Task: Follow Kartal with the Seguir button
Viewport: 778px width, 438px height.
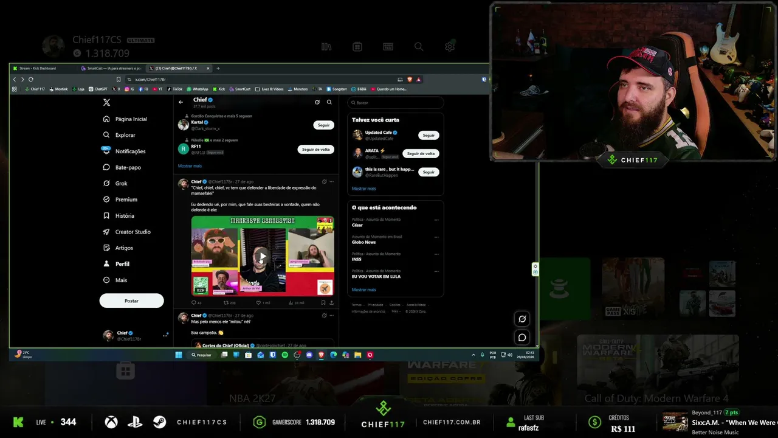Action: point(324,125)
